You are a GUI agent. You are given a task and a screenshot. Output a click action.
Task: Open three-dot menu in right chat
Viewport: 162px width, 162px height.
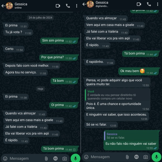click(158, 4)
